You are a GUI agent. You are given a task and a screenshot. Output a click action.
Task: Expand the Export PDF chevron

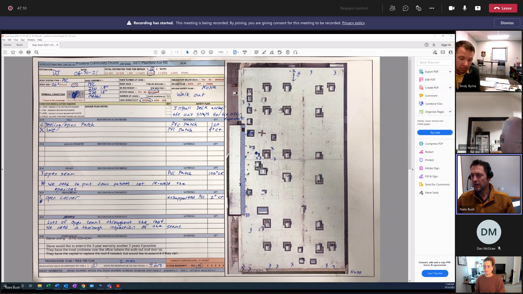click(x=450, y=72)
